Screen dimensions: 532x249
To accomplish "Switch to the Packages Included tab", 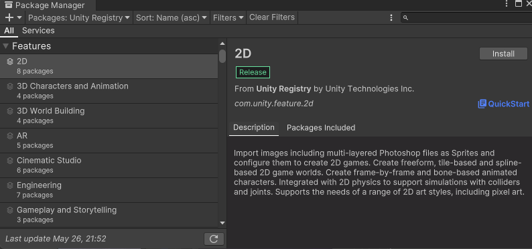I will (321, 128).
